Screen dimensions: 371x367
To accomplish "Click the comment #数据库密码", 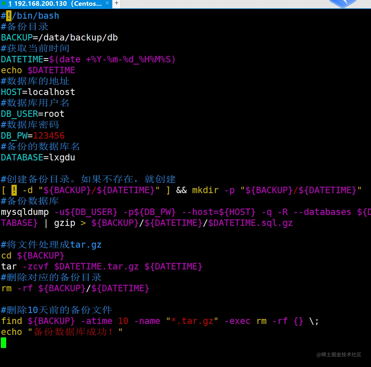I will (30, 125).
